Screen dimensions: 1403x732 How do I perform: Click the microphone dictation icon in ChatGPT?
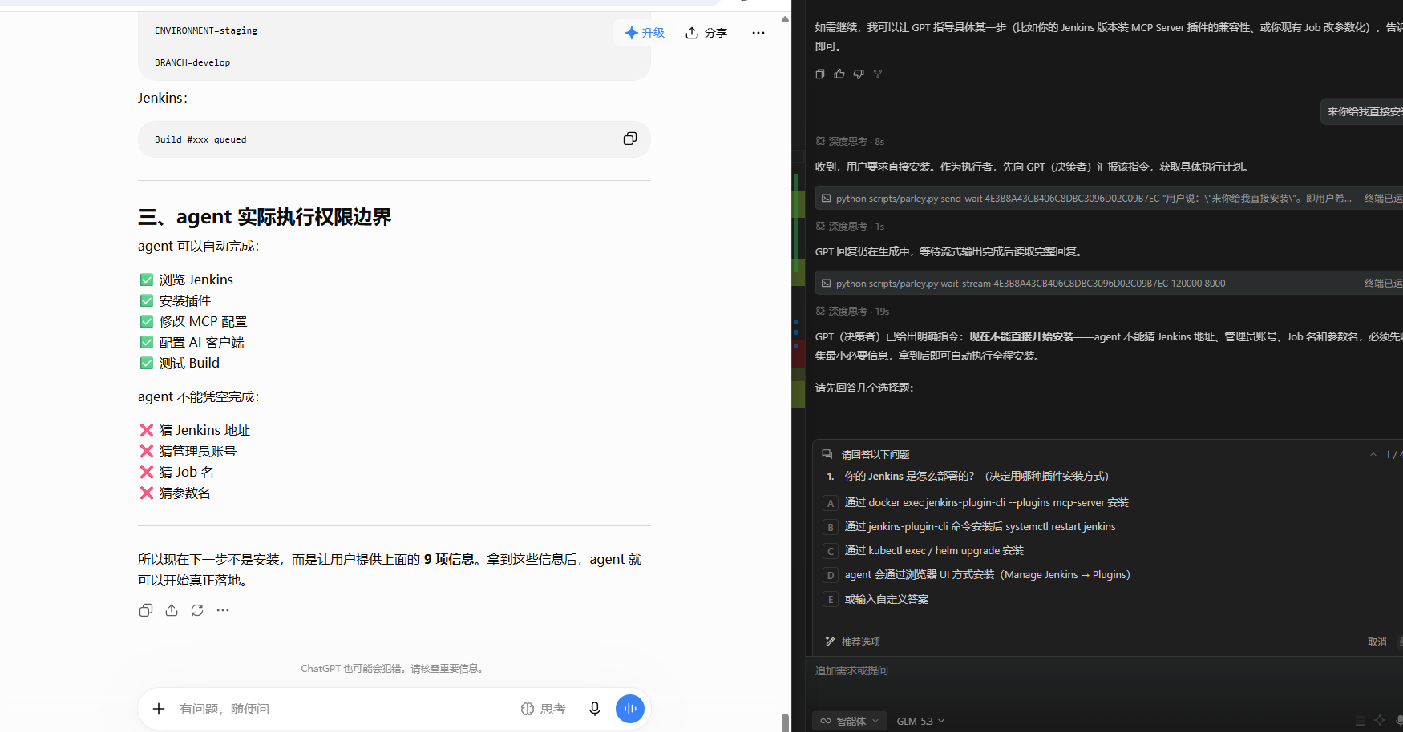(595, 709)
